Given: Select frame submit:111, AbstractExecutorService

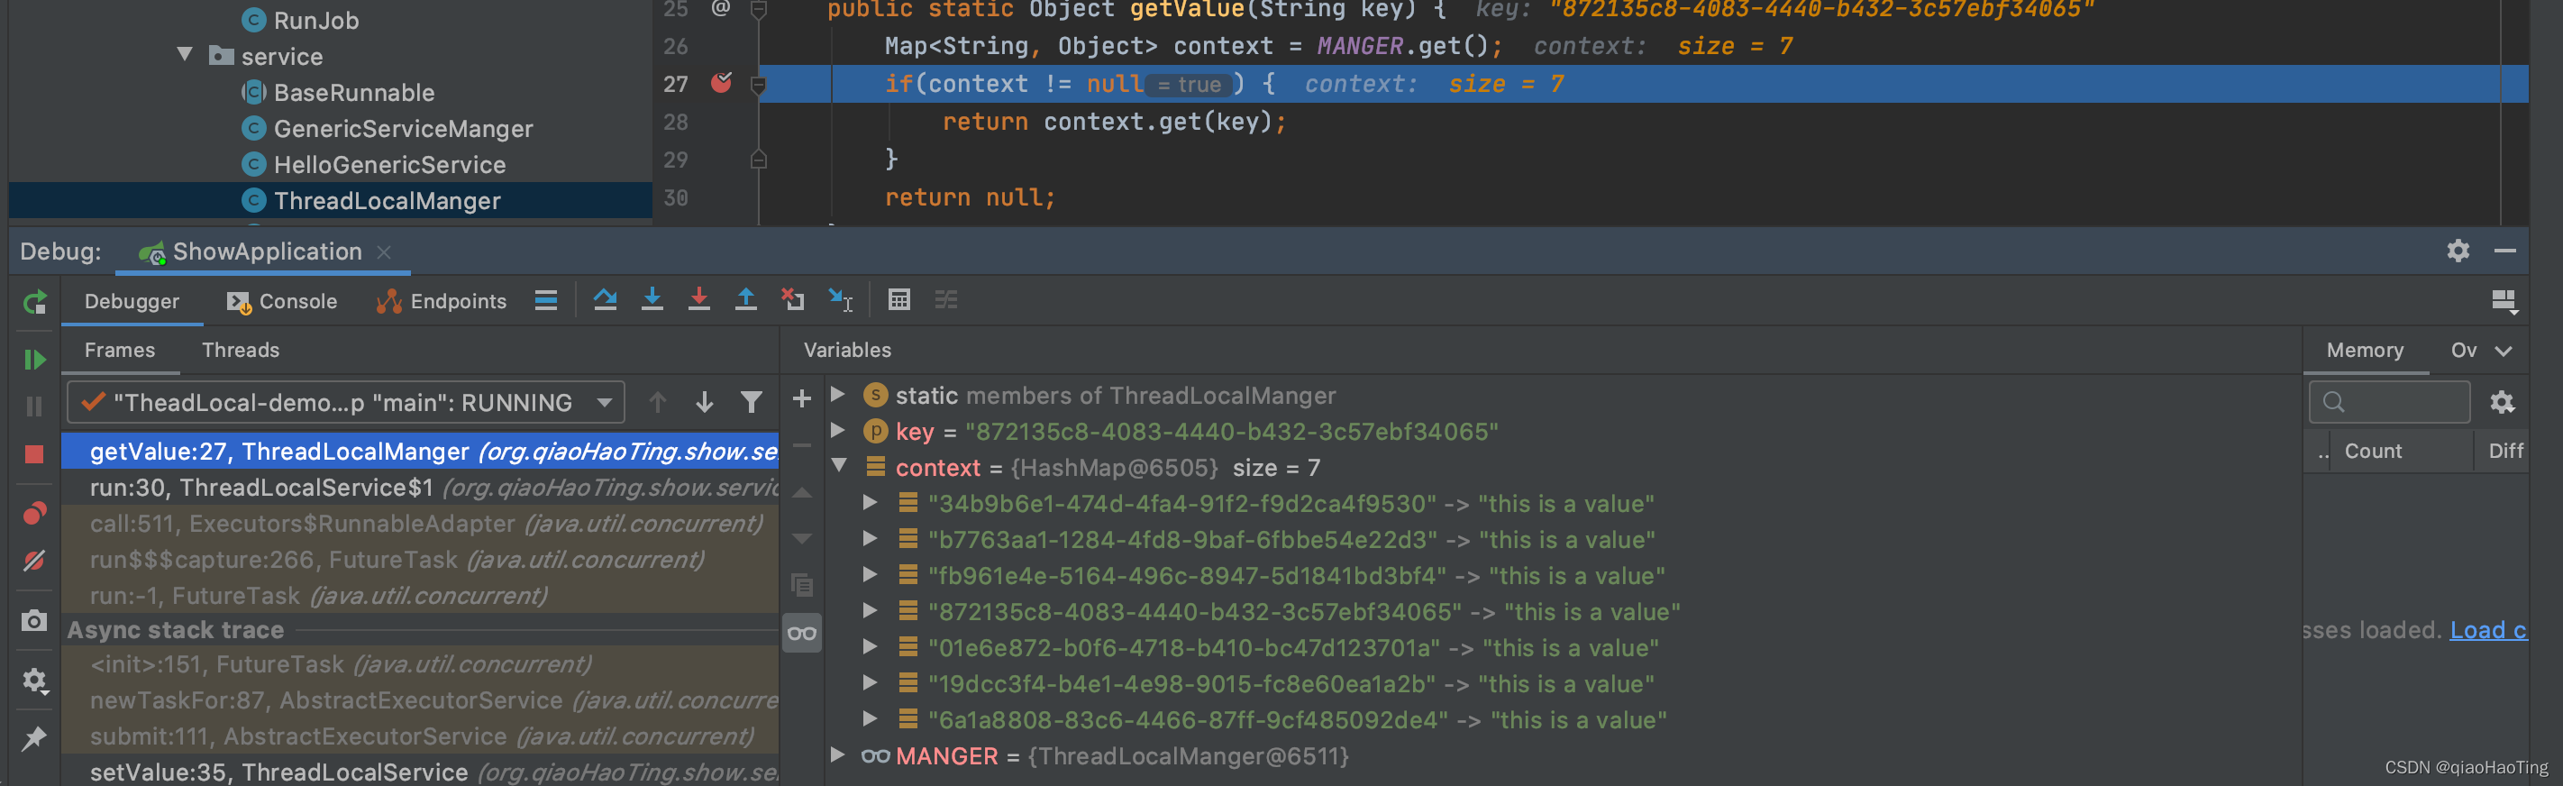Looking at the screenshot, I should click(420, 736).
